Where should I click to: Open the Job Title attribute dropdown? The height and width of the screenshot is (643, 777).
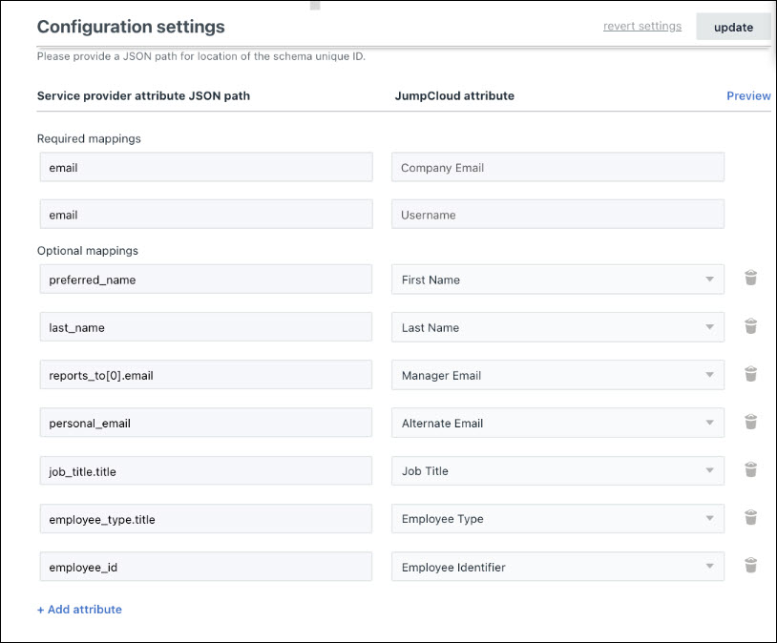[x=557, y=470]
